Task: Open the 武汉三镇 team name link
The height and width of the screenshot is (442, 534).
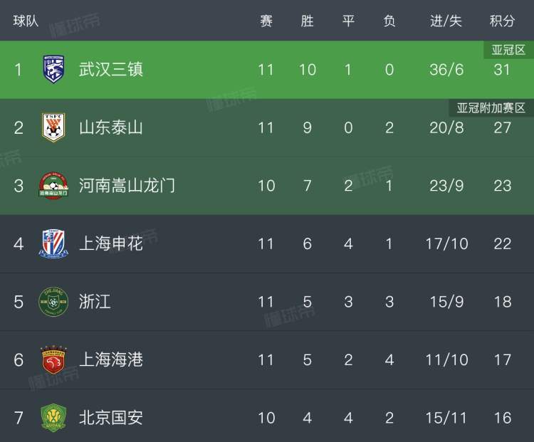Action: click(111, 70)
